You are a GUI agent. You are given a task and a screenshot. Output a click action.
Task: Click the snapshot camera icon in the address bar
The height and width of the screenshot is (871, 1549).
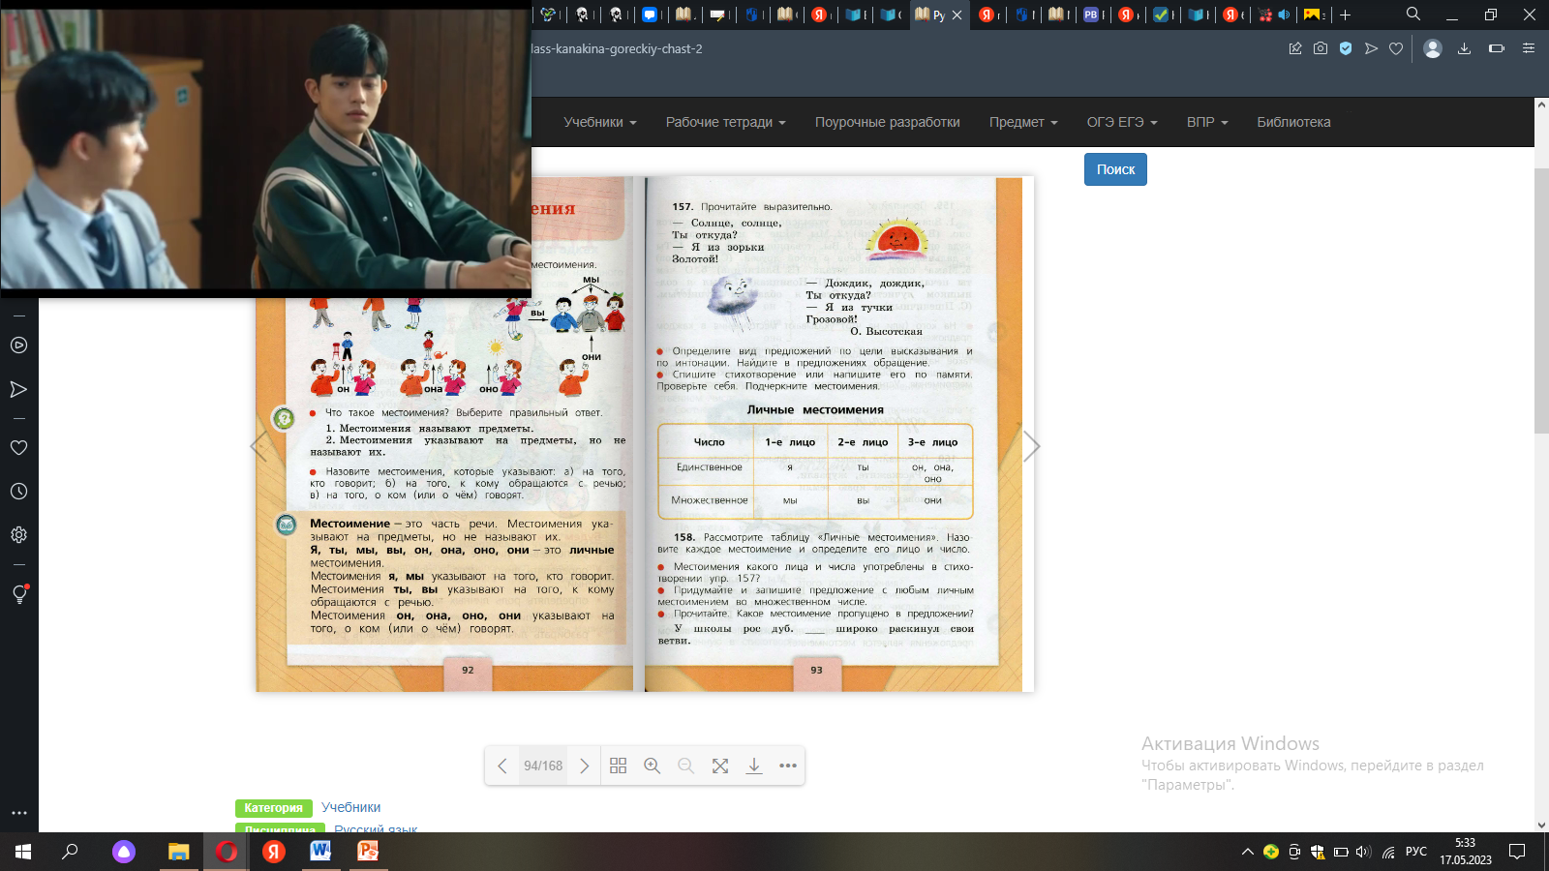pyautogui.click(x=1321, y=48)
